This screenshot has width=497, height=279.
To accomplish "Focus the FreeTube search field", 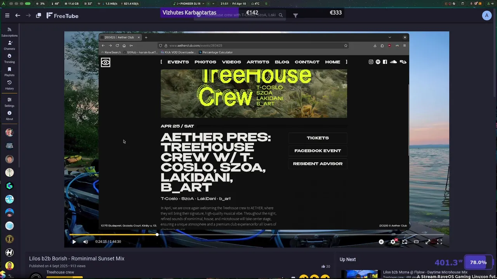I will point(240,15).
